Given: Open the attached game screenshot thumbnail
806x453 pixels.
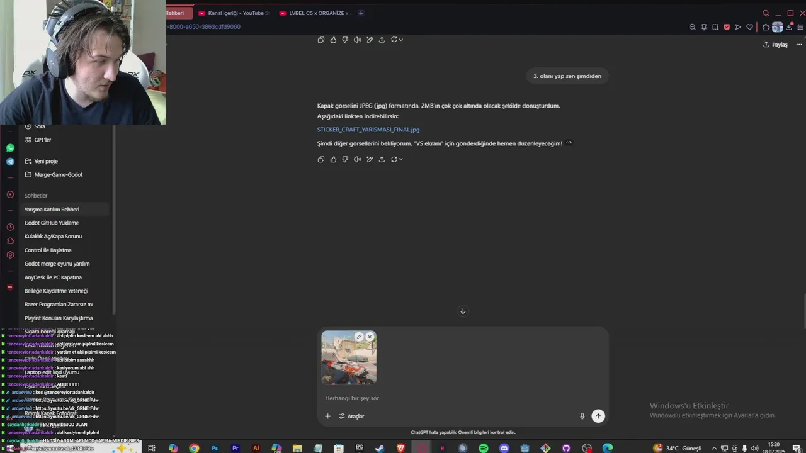Looking at the screenshot, I should [x=349, y=357].
